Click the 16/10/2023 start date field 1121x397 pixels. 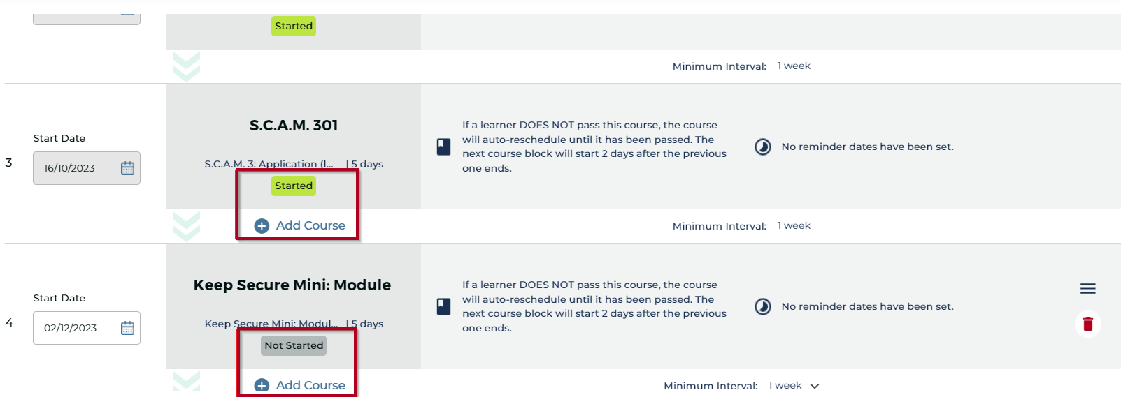coord(69,168)
